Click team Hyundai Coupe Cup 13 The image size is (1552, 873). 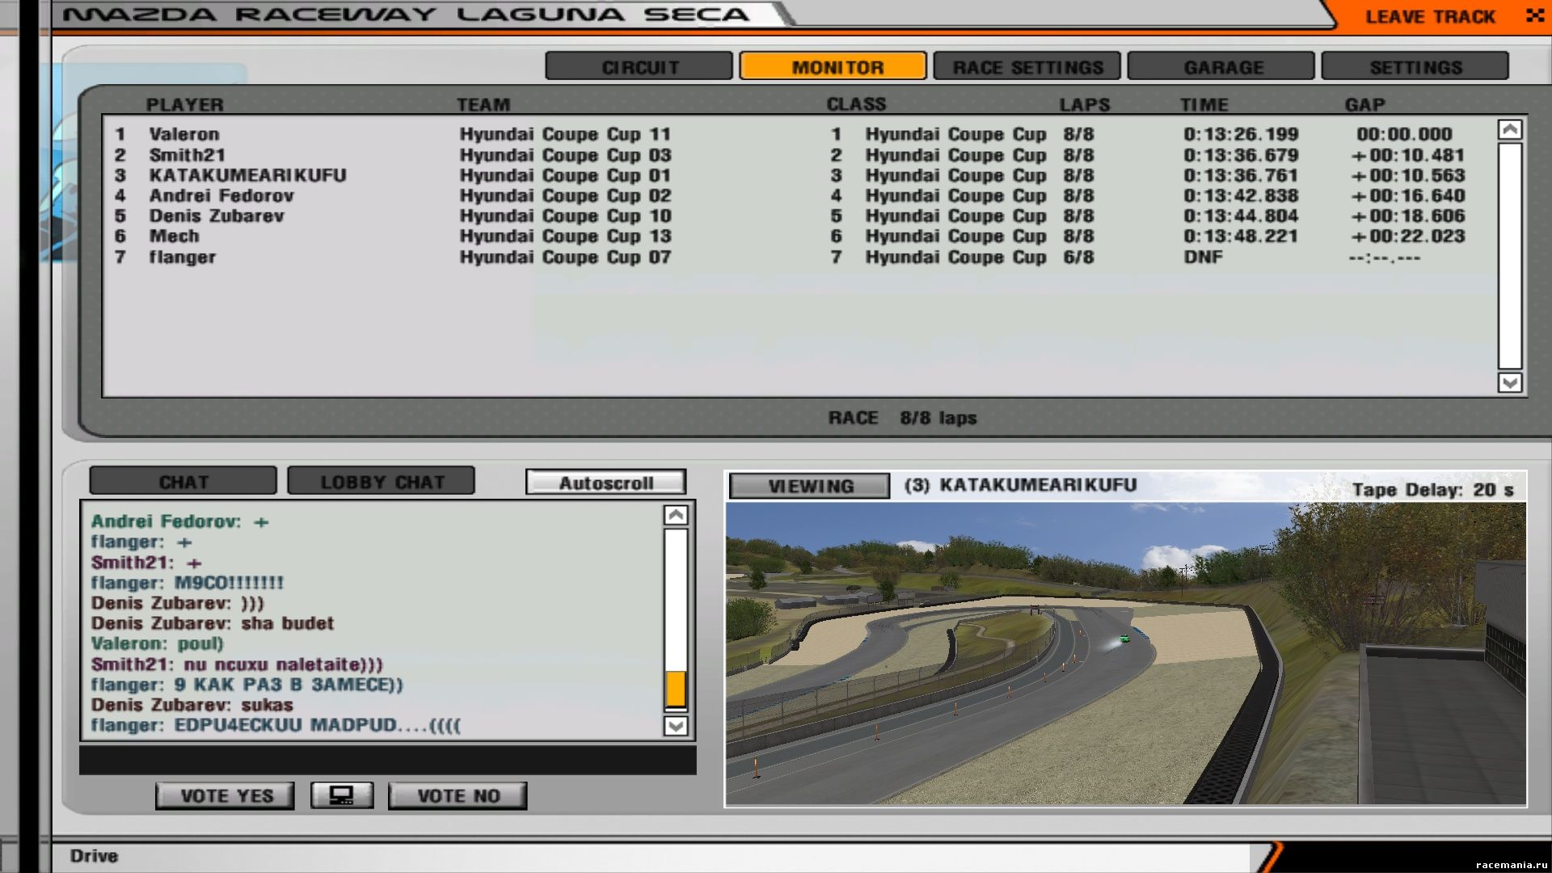(565, 236)
